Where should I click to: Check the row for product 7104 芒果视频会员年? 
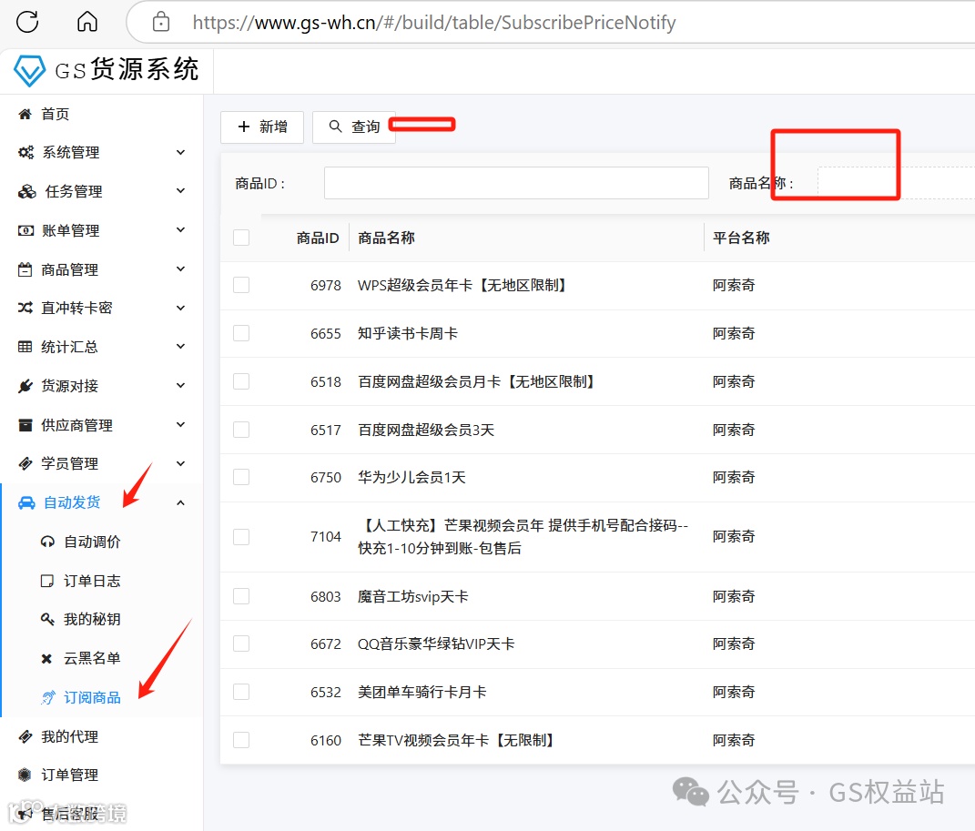click(241, 537)
